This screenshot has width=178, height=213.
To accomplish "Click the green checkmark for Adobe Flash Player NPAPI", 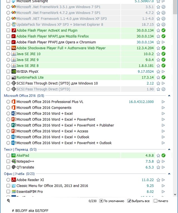I will point(163,36).
